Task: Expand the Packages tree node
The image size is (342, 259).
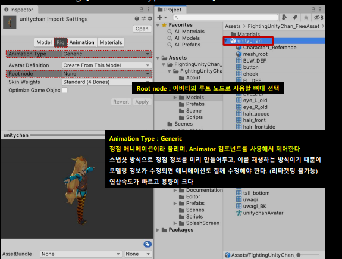Action: click(x=158, y=230)
